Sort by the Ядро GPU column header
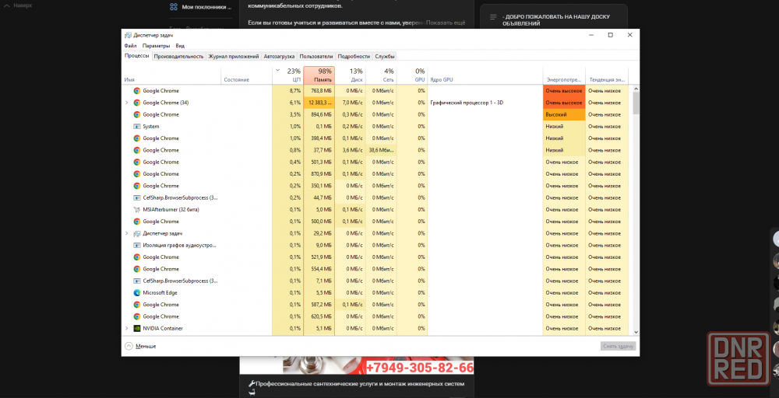Image resolution: width=779 pixels, height=398 pixels. (x=485, y=75)
